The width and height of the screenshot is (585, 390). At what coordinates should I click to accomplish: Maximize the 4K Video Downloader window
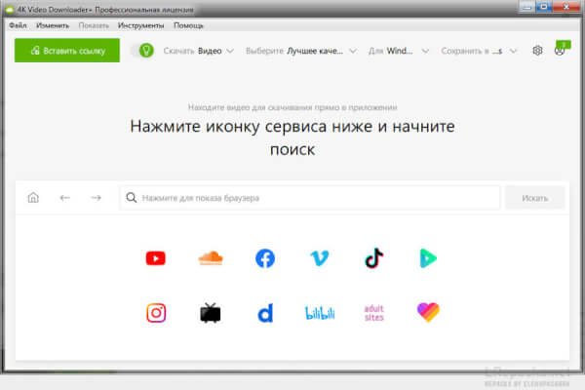click(x=544, y=7)
